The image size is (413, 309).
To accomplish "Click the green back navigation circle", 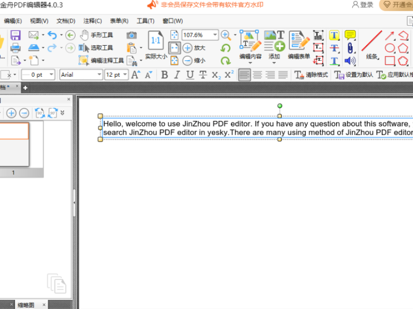I will pos(70,35).
